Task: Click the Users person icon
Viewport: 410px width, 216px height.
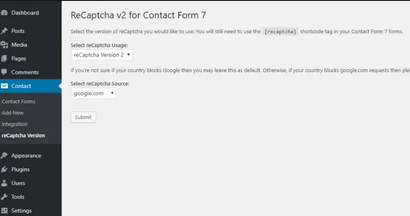Action: click(4, 183)
